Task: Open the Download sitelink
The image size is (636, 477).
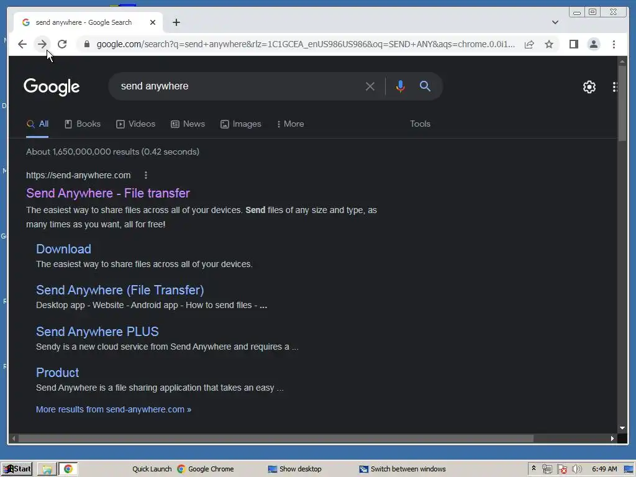Action: 64,249
